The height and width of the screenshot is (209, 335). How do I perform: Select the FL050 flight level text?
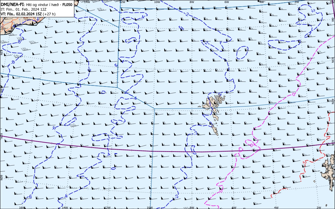[67, 4]
